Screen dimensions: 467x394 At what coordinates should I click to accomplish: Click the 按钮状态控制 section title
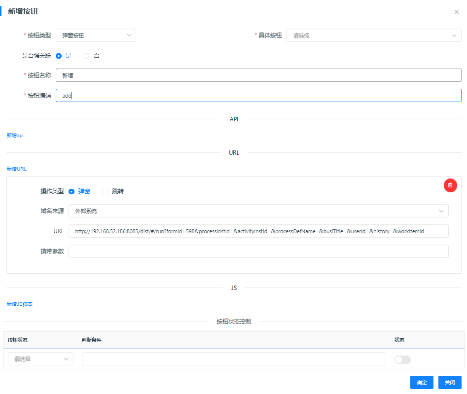coord(234,322)
